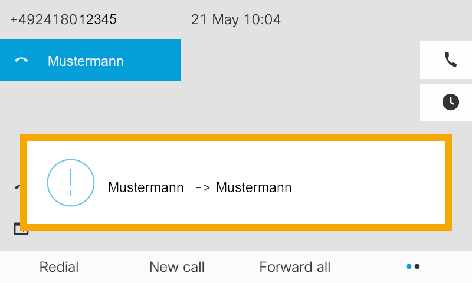Click the blue softkey page dot

coord(409,266)
